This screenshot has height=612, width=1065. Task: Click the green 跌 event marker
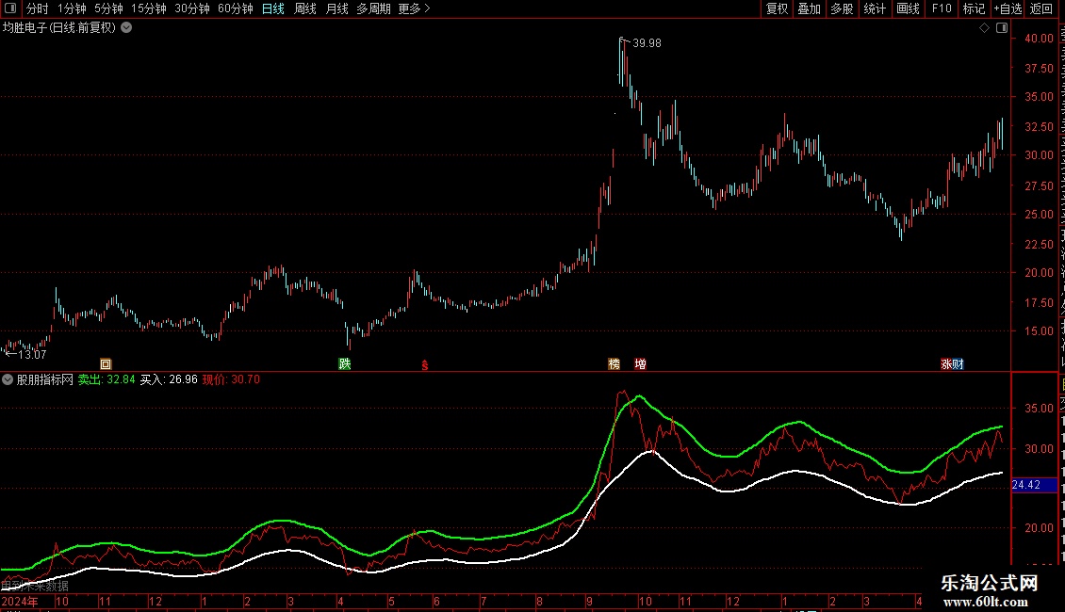pyautogui.click(x=344, y=364)
